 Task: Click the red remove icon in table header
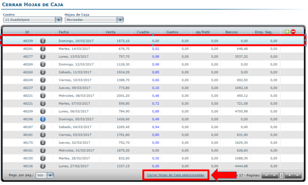point(293,32)
